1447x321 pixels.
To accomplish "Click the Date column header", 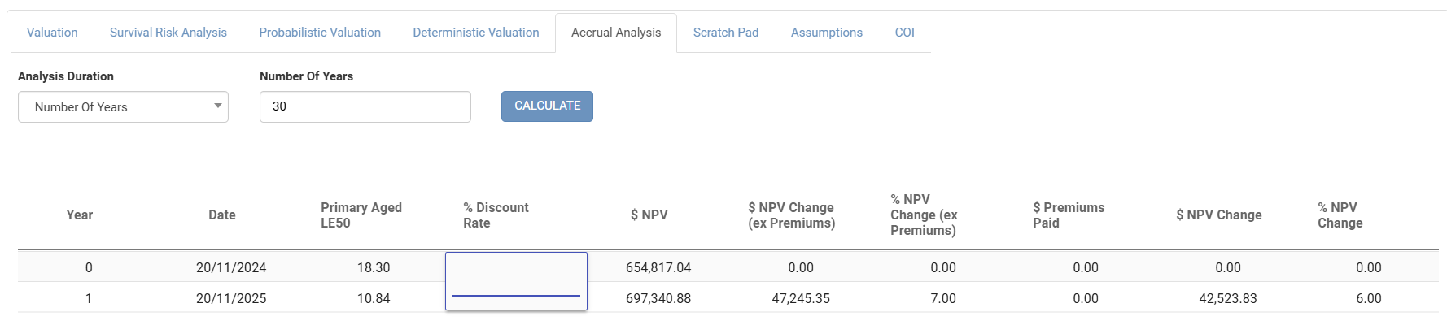I will pos(222,215).
